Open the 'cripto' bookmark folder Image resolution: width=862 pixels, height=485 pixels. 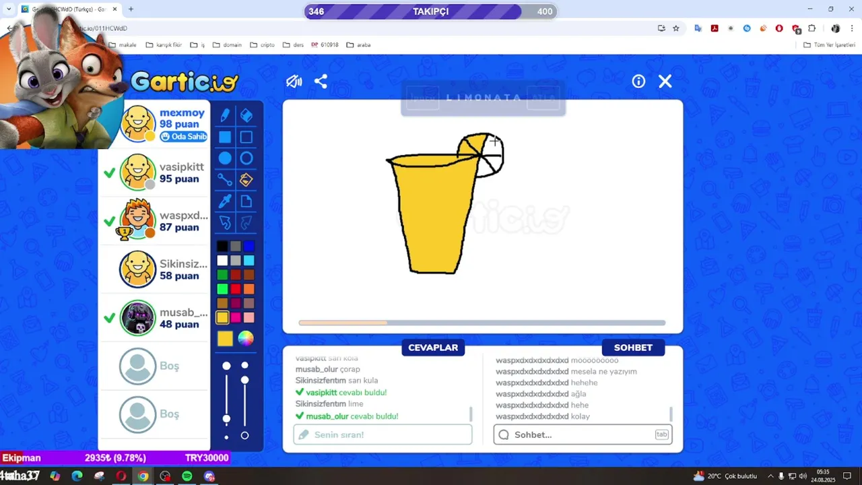click(x=262, y=45)
